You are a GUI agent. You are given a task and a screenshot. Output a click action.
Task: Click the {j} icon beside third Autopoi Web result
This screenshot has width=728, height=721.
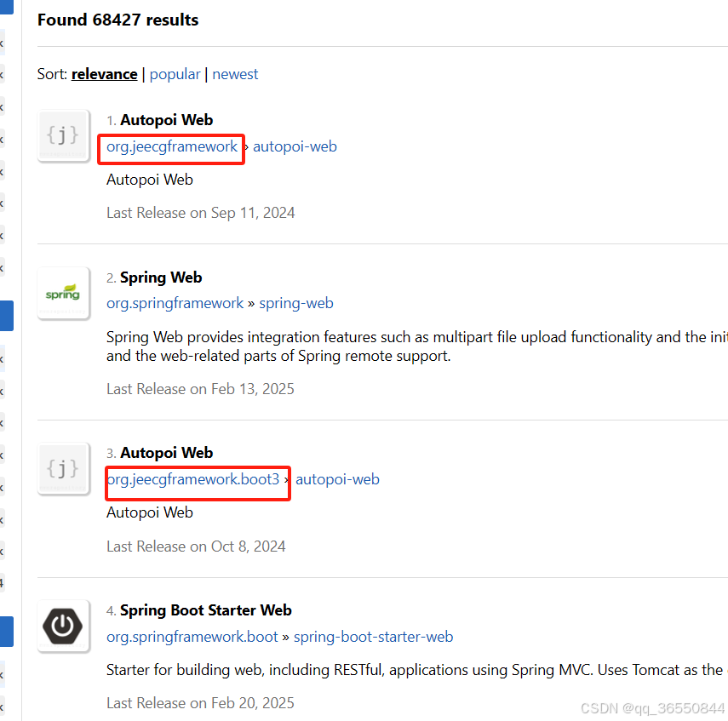coord(63,467)
